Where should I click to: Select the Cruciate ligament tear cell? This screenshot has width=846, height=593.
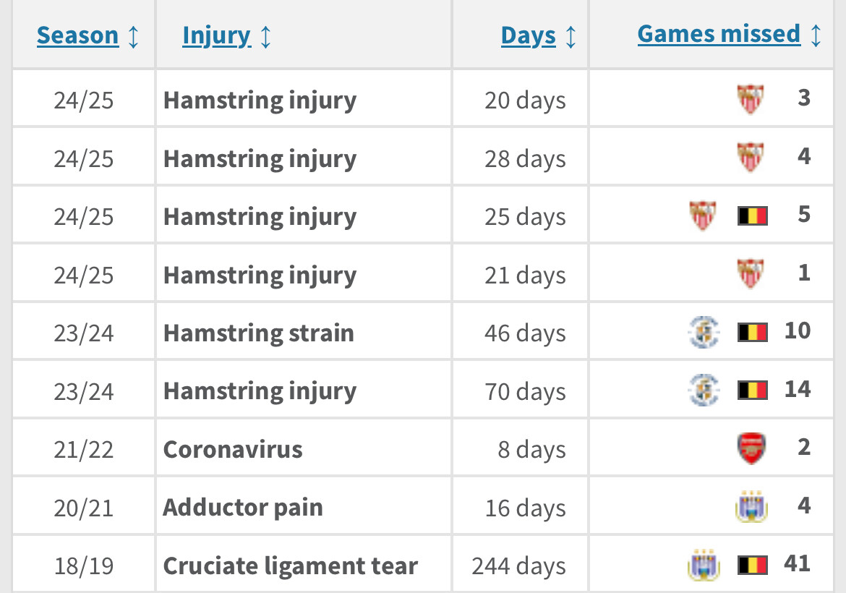(x=303, y=564)
